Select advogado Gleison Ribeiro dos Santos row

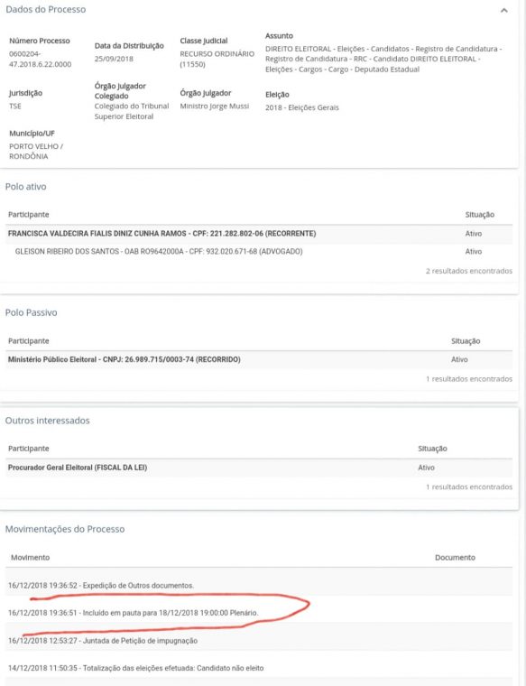(259, 252)
